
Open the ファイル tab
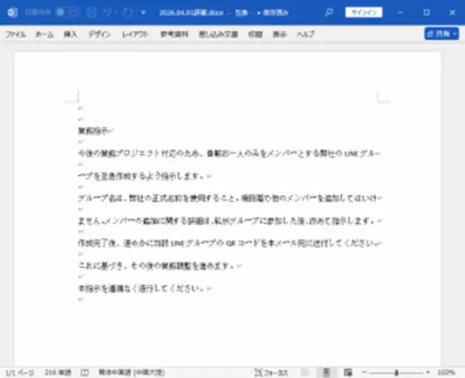pos(15,34)
